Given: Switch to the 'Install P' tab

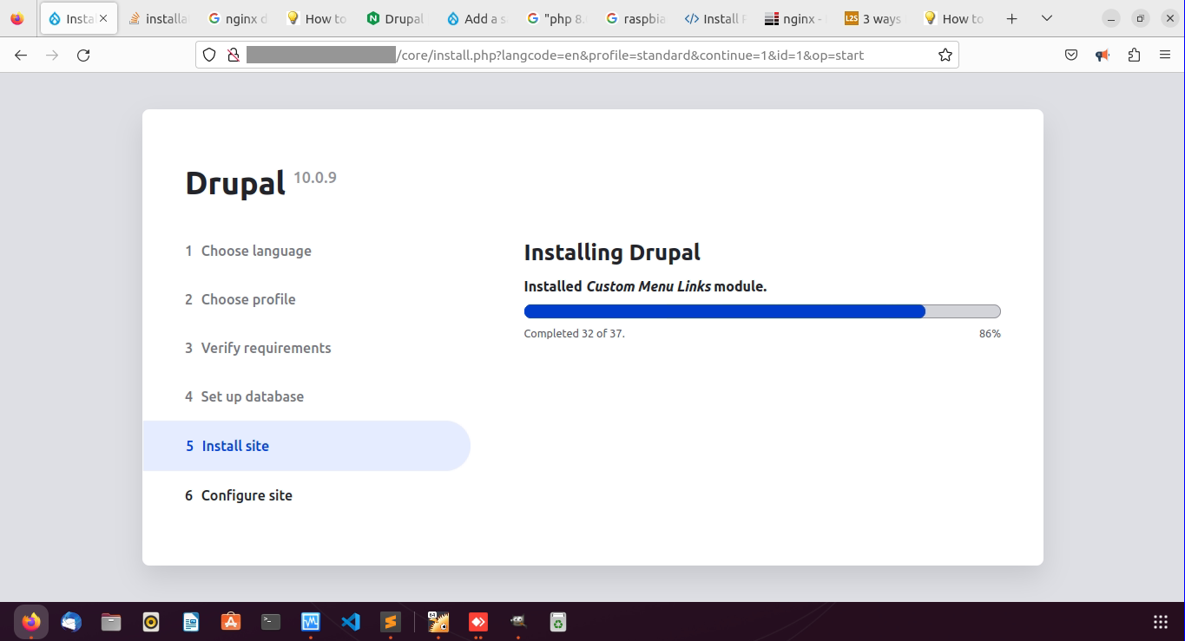Looking at the screenshot, I should pyautogui.click(x=715, y=18).
